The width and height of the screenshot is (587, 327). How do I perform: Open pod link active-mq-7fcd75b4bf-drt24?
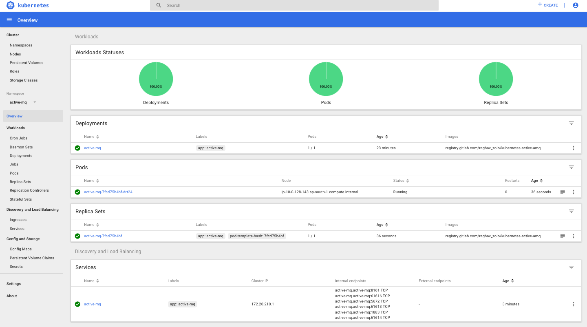[x=108, y=192]
